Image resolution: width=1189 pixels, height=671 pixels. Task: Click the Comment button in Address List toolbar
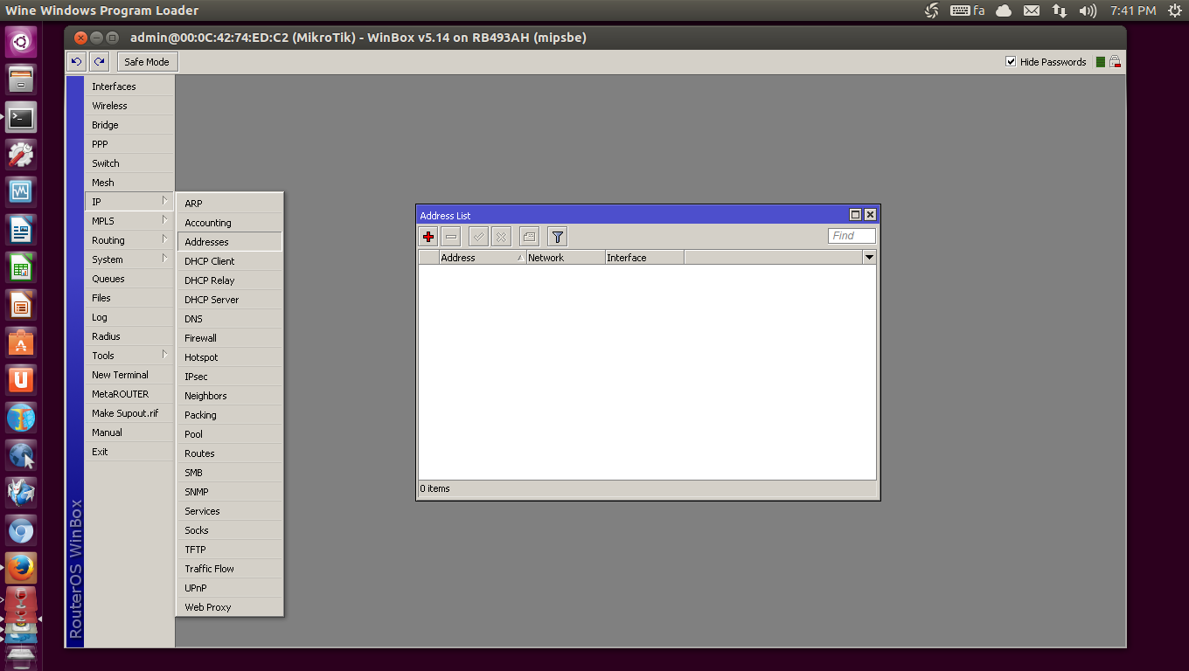coord(529,237)
